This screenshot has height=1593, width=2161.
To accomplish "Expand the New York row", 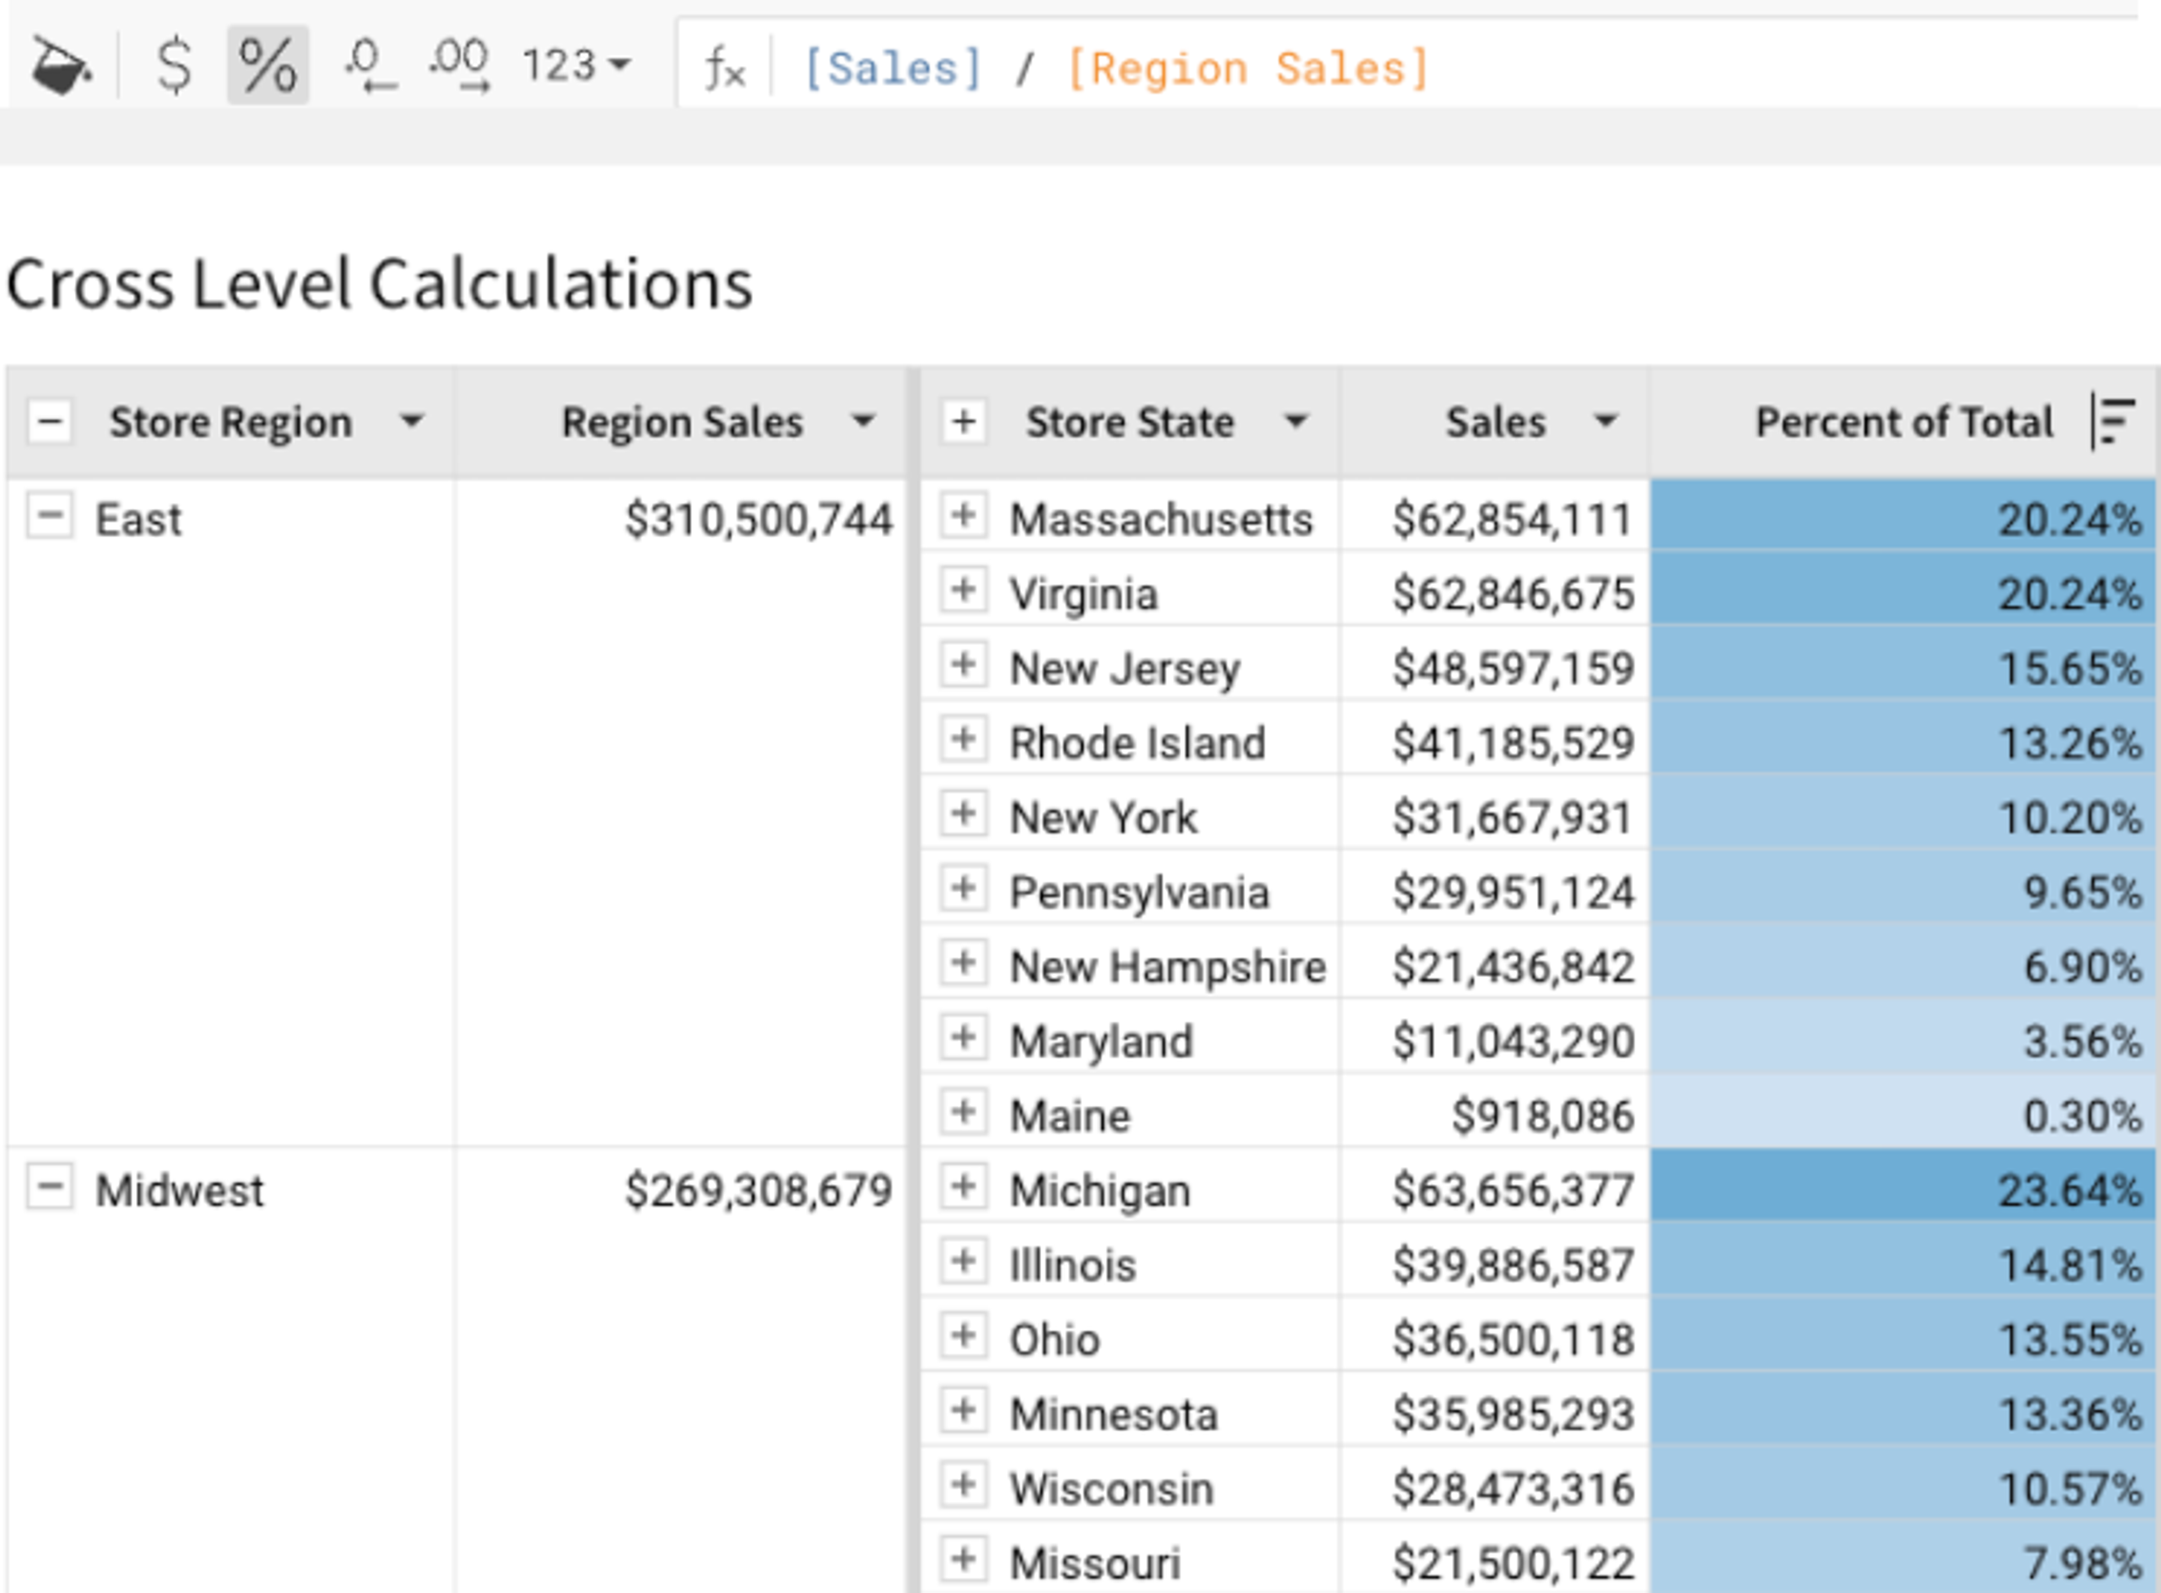I will tap(963, 814).
